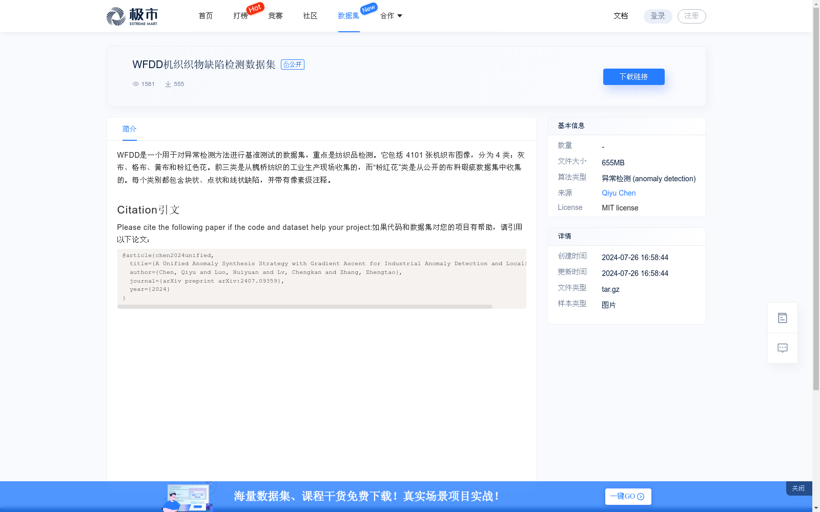The height and width of the screenshot is (512, 820).
Task: Expand the 合作 dropdown menu
Action: pos(391,16)
